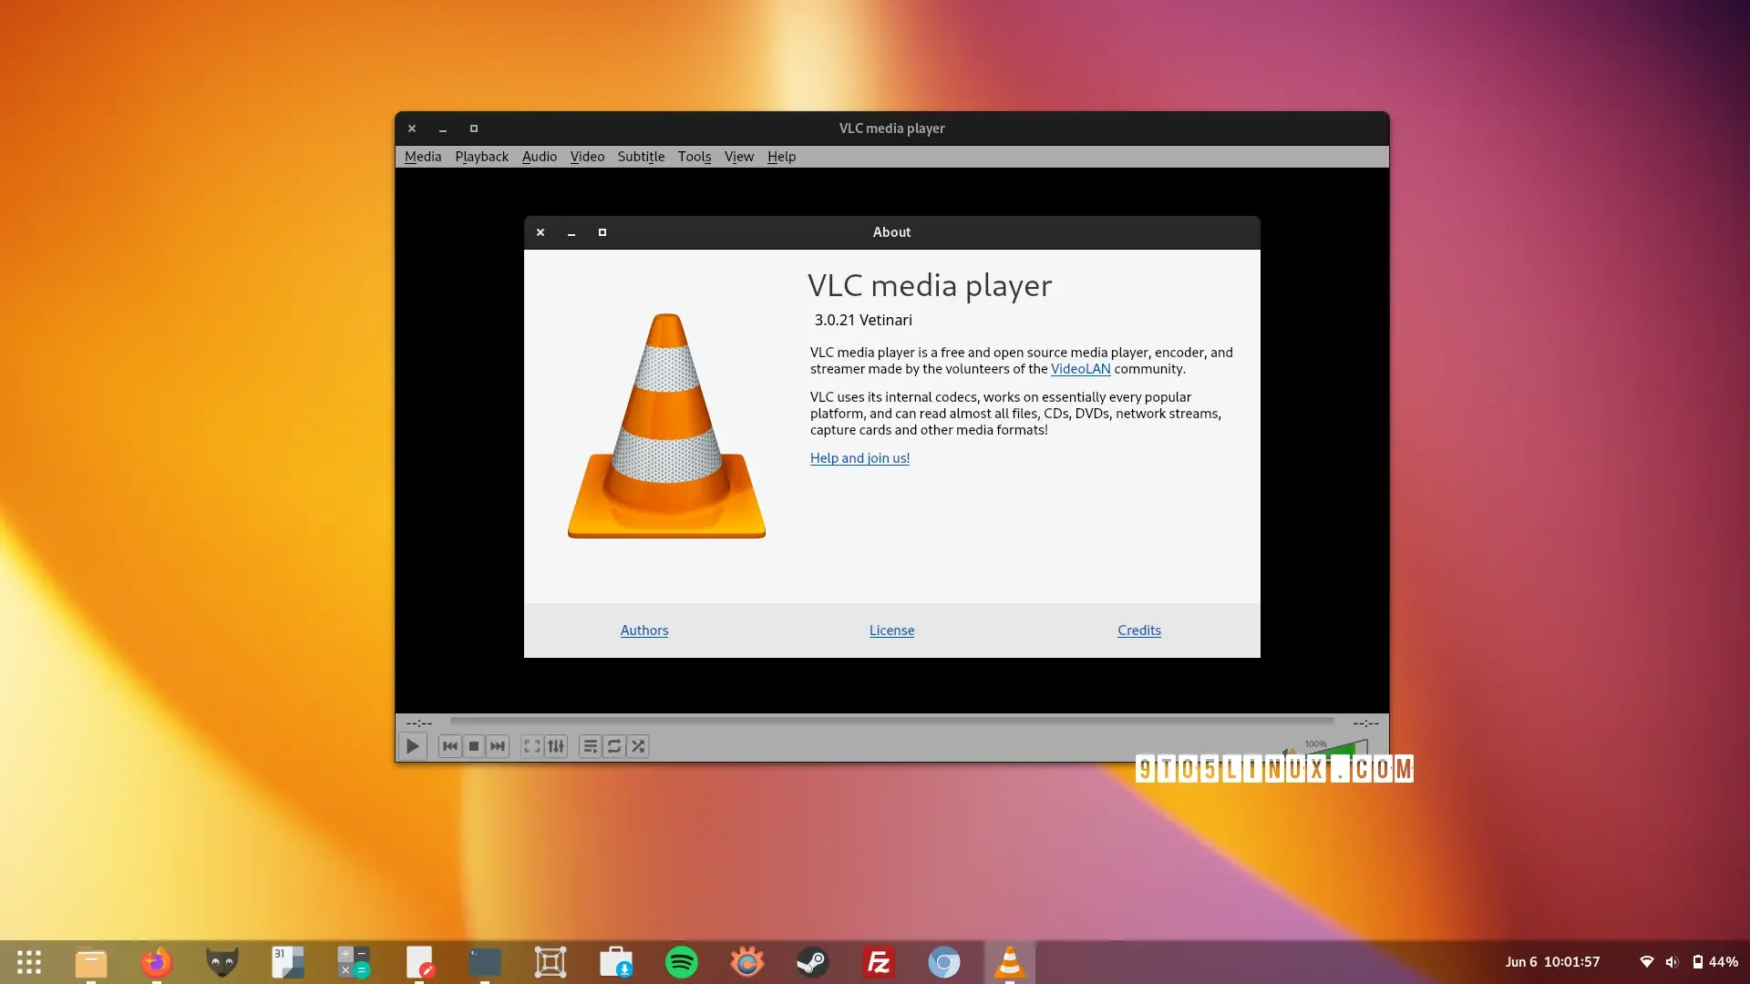The image size is (1750, 984).
Task: Open the Playback menu
Action: [x=482, y=157]
